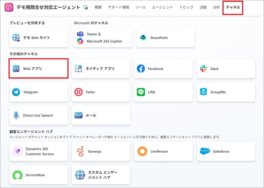This screenshot has height=188, width=264.
Task: Open the 概要 tab
Action: pyautogui.click(x=98, y=7)
